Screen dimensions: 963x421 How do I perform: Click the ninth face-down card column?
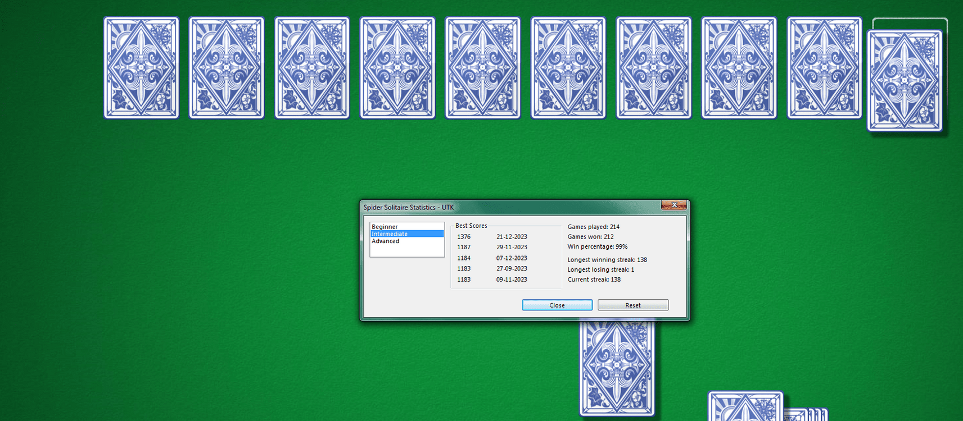point(824,68)
